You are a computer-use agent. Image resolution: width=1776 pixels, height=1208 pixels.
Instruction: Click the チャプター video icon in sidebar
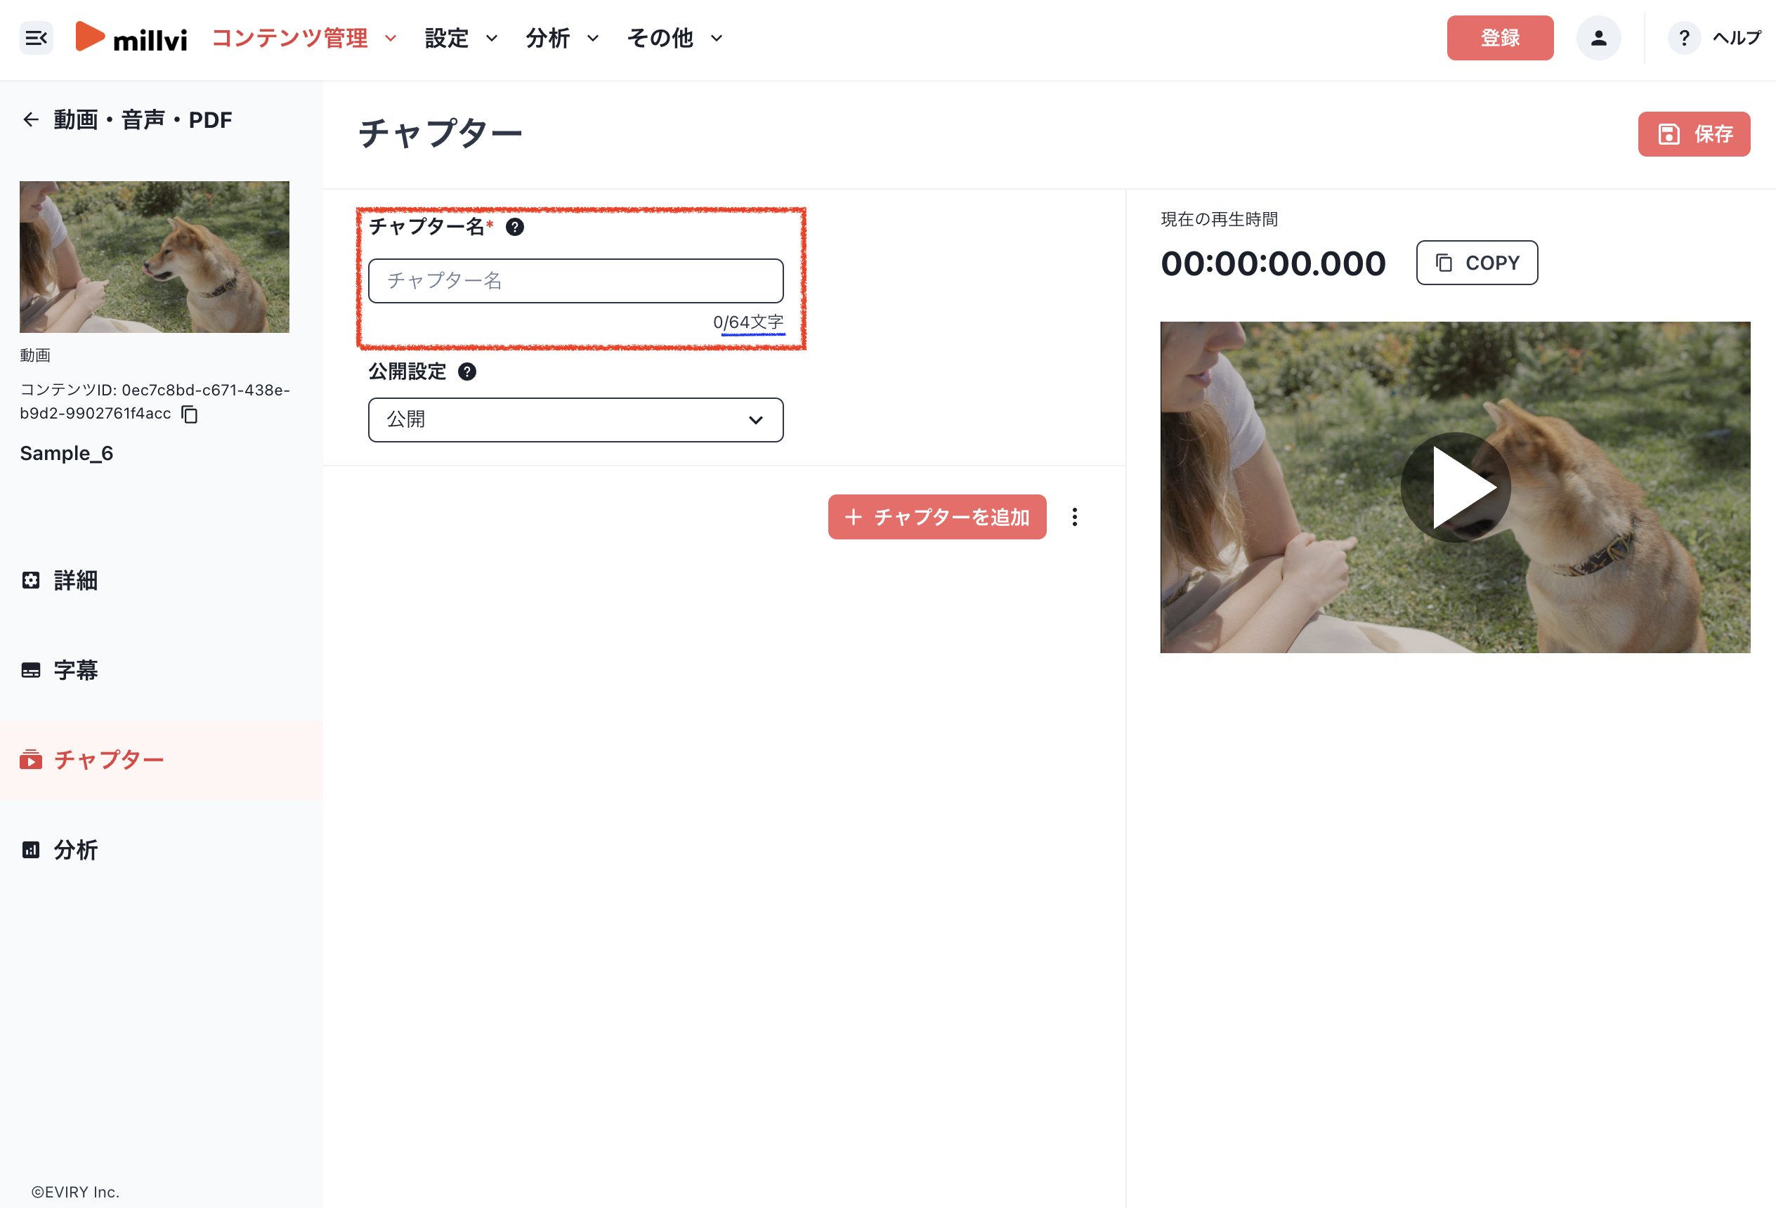click(x=31, y=759)
